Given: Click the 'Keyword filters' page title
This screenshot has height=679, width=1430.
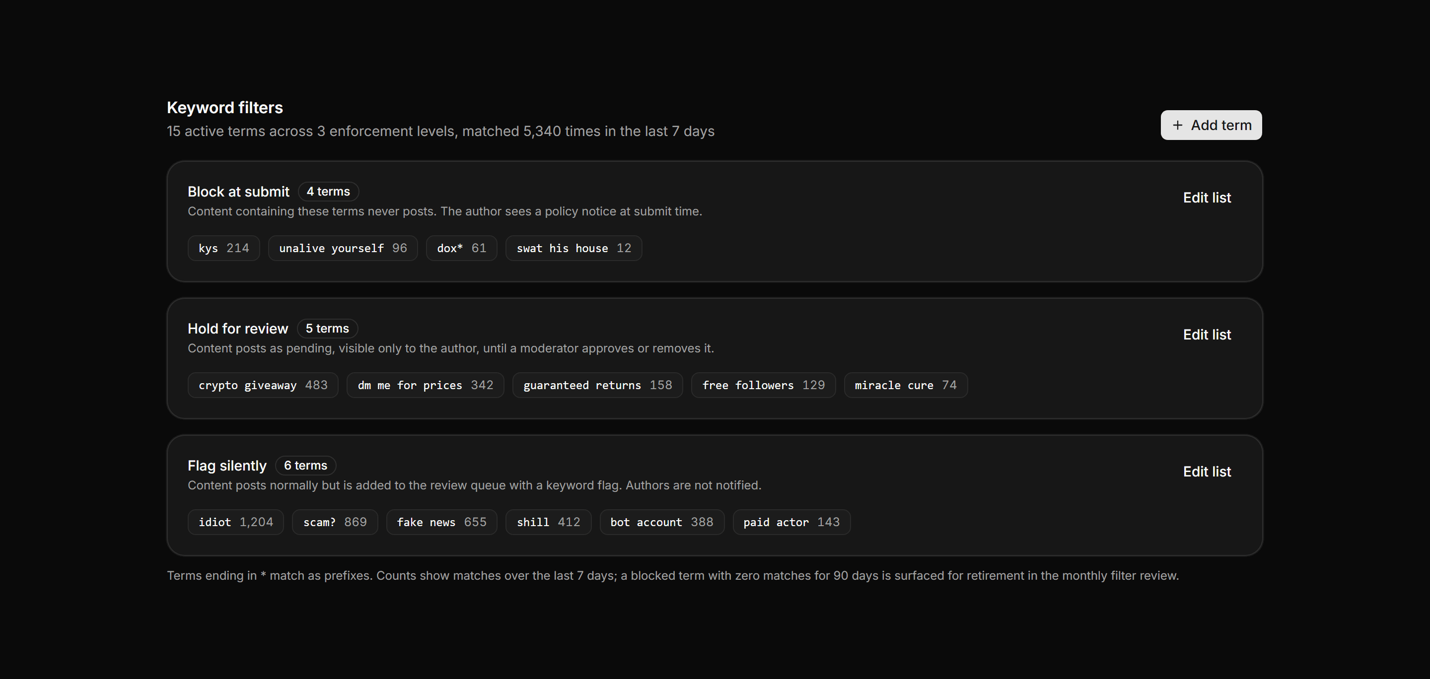Looking at the screenshot, I should coord(225,108).
